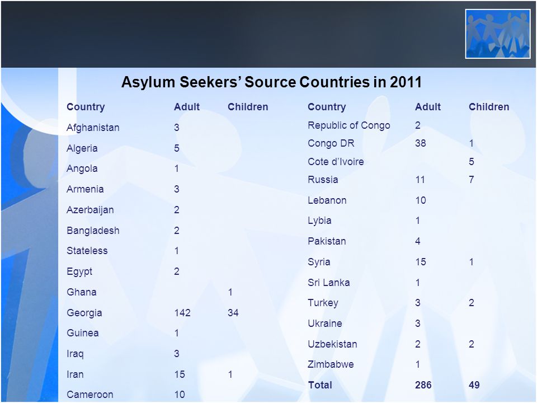
Task: Select Syria's adult count 15
Action: click(421, 262)
